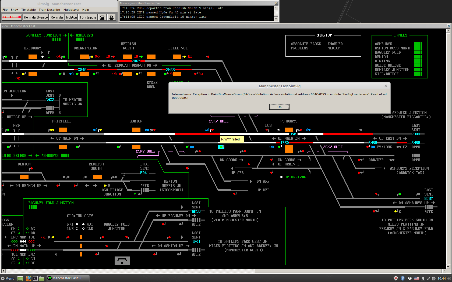The width and height of the screenshot is (452, 282).
Task: Click the arrow right of UP REDDISH BRANCH DN
Action: coord(155,65)
